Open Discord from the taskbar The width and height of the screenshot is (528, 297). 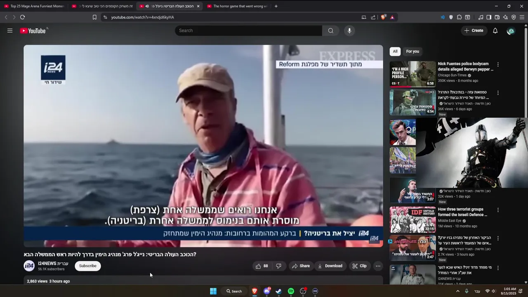[266, 291]
